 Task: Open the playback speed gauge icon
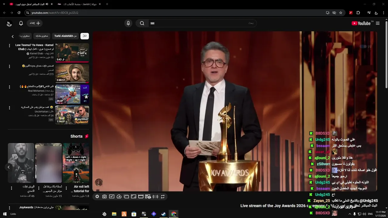point(119,197)
